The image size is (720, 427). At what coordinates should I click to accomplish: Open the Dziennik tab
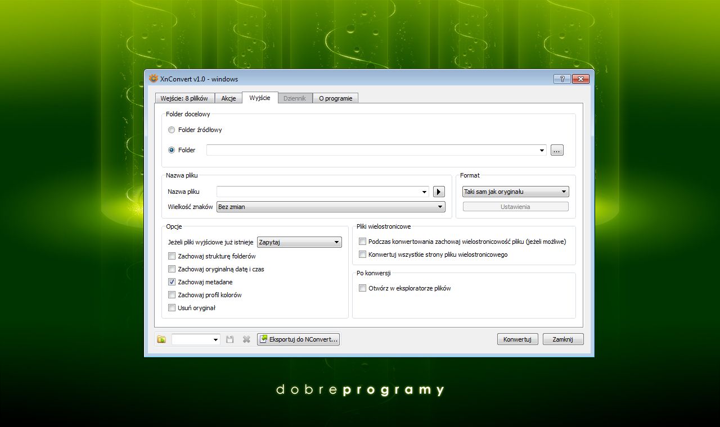(295, 98)
